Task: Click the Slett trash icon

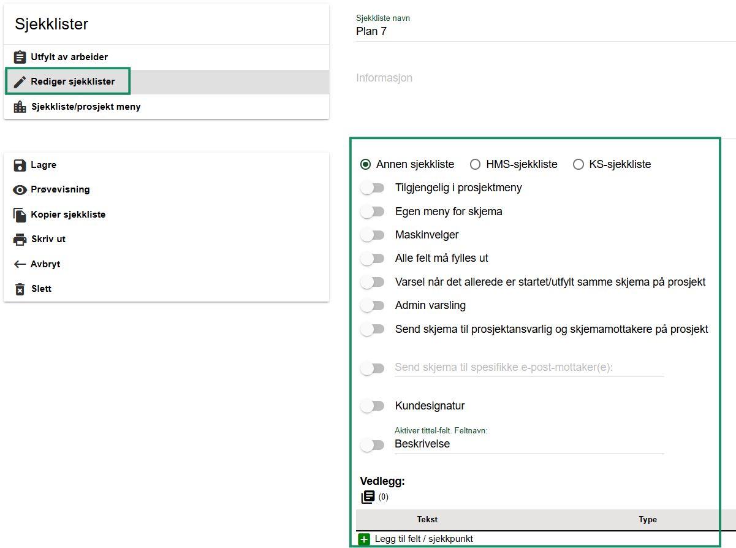Action: [20, 289]
